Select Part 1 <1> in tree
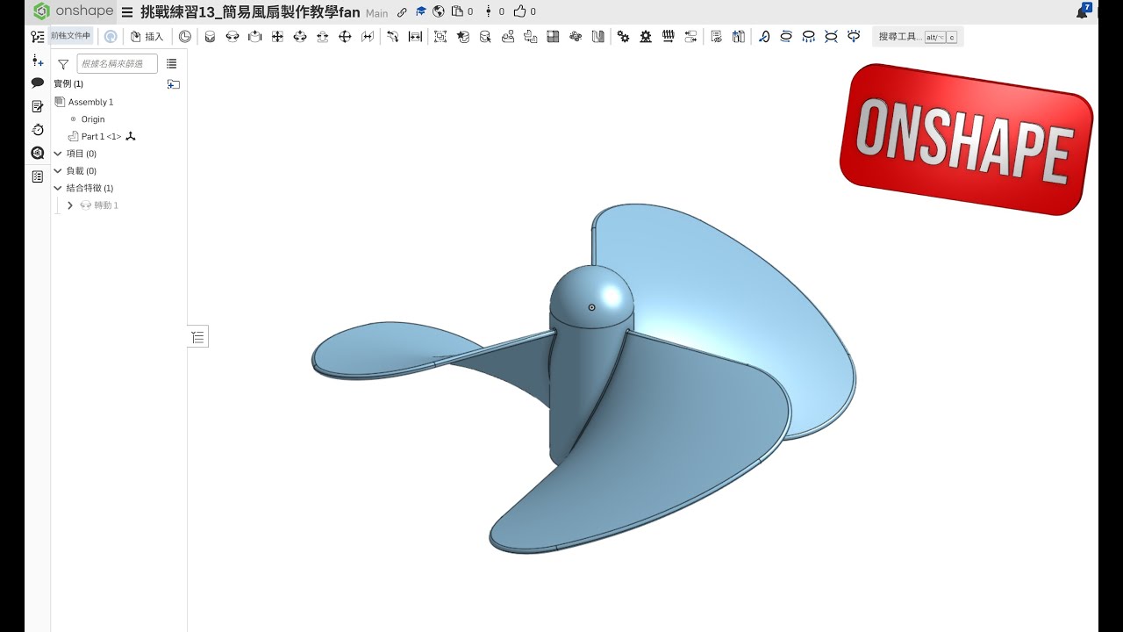 [101, 136]
